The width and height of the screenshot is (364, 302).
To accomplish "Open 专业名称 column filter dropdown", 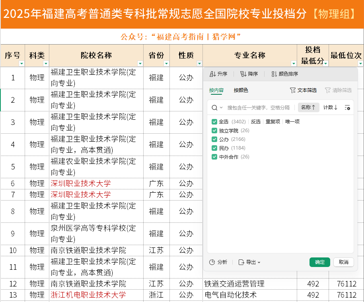I will pos(294,63).
